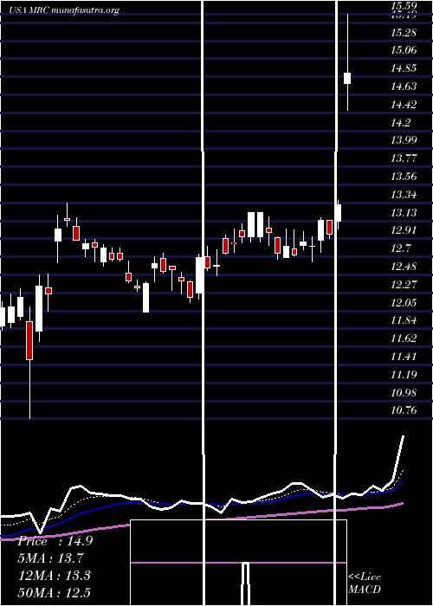Click the 13.34 price axis label
The height and width of the screenshot is (606, 433).
pyautogui.click(x=404, y=194)
